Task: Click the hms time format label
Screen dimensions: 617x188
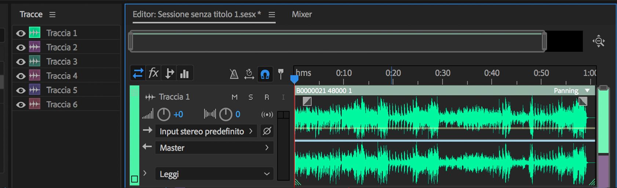Action: tap(303, 73)
